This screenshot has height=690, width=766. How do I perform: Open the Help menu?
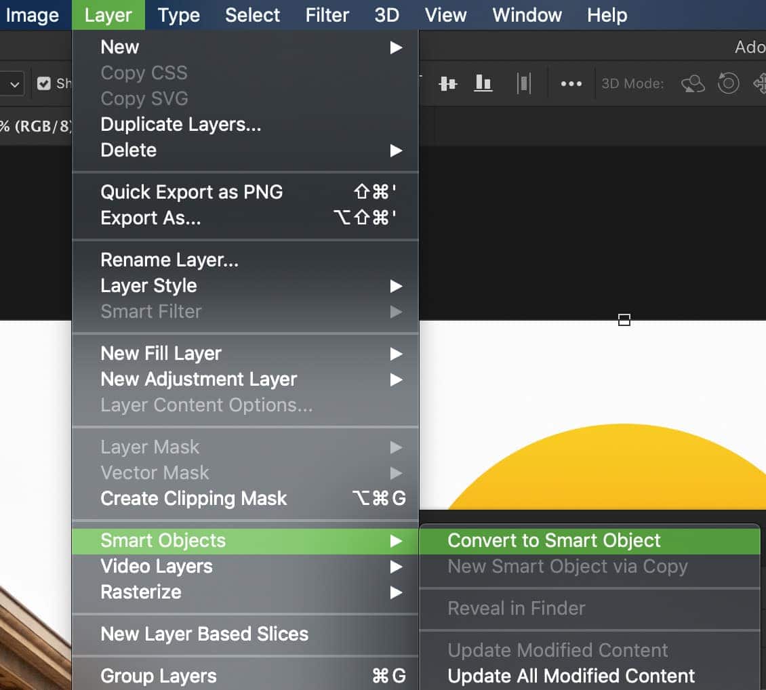pyautogui.click(x=607, y=15)
